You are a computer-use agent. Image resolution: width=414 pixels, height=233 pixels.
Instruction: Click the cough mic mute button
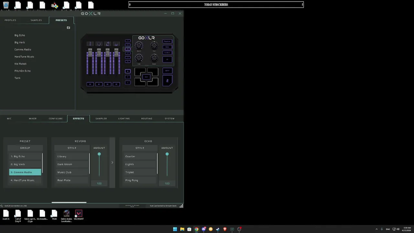168,81
